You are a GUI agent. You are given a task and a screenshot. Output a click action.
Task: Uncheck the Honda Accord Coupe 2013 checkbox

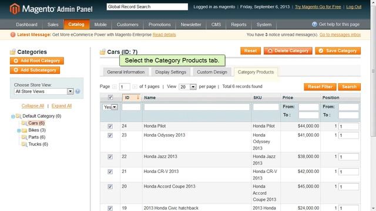tap(110, 186)
